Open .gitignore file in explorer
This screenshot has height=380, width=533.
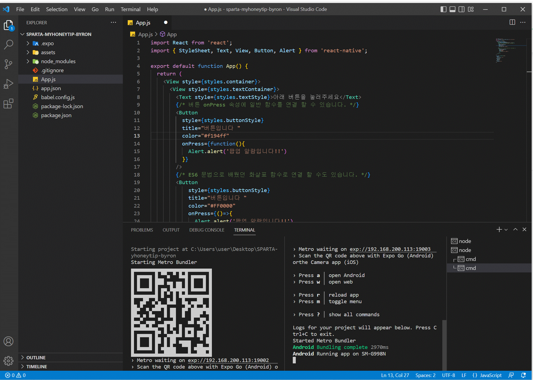pyautogui.click(x=71, y=70)
